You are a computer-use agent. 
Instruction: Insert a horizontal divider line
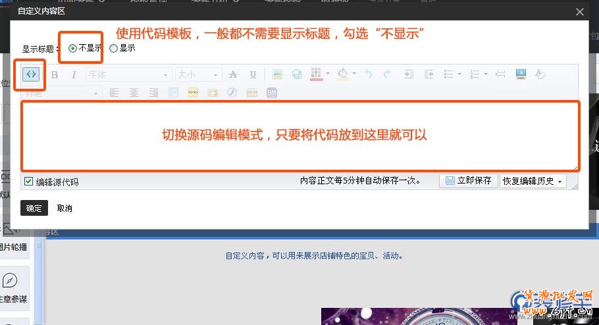(500, 74)
